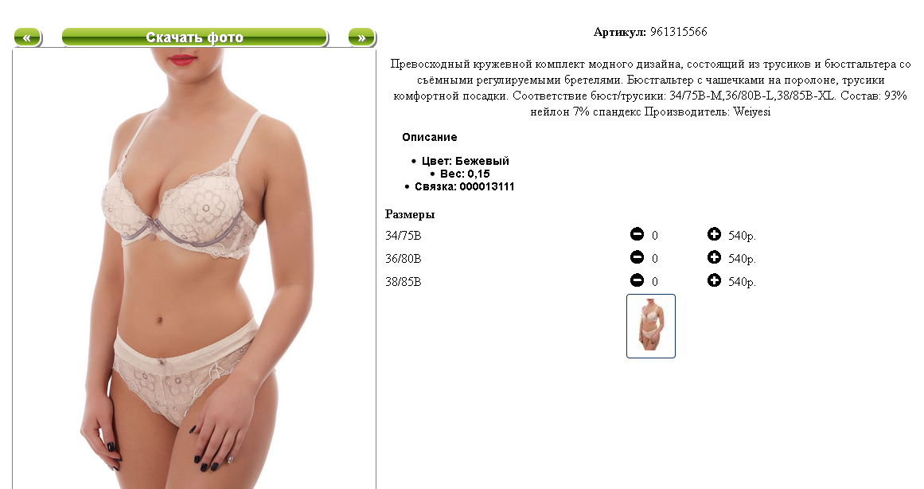Click the 36/80B size label
924x489 pixels.
403,259
